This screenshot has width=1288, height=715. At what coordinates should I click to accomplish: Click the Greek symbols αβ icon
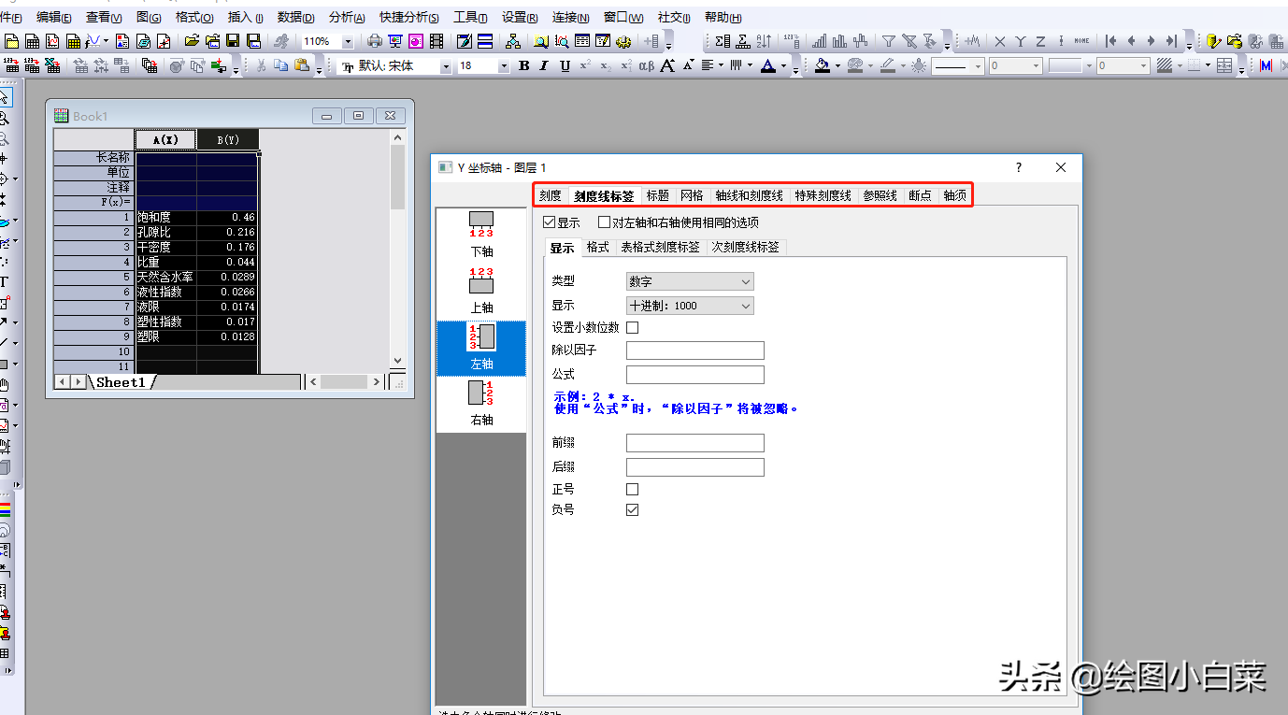pyautogui.click(x=646, y=65)
